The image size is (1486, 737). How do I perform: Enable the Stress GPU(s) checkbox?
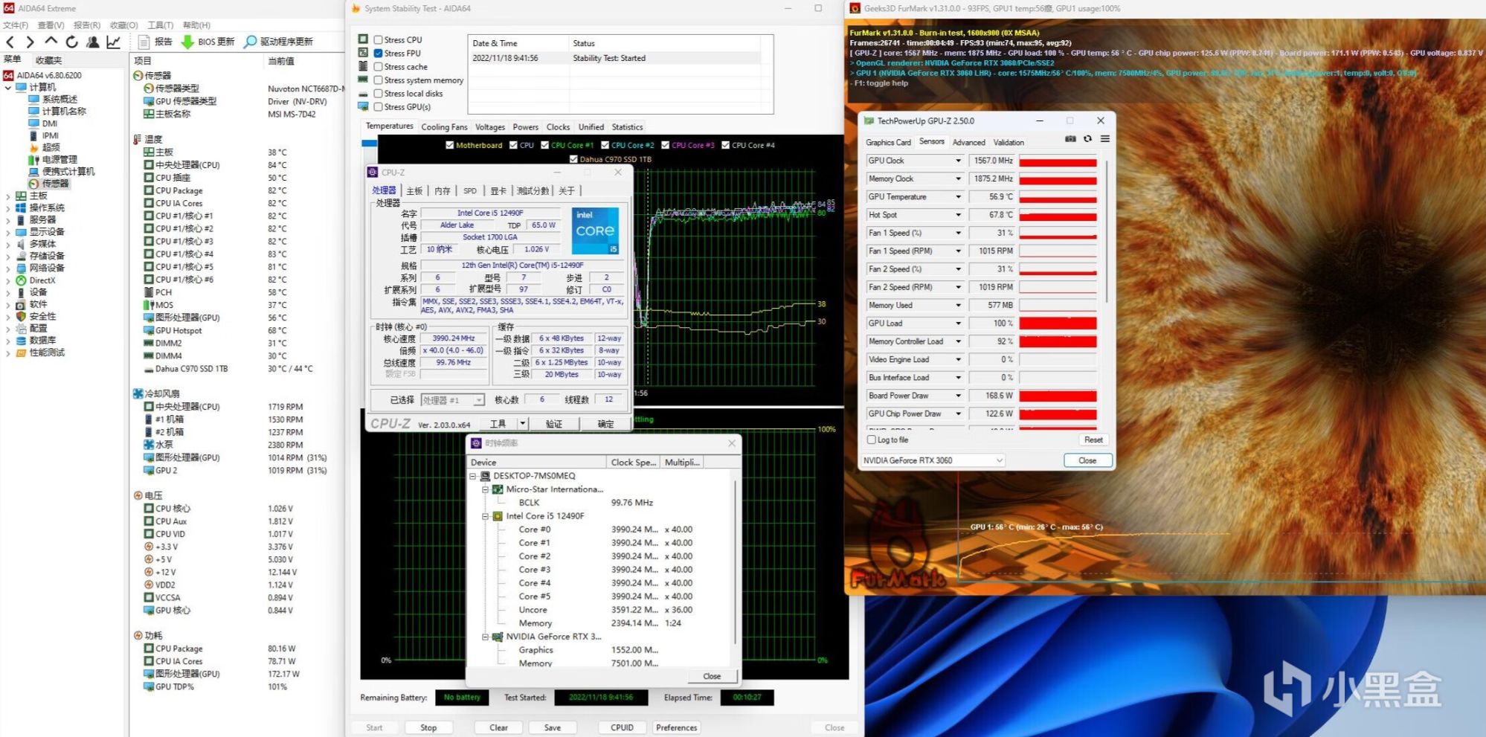pyautogui.click(x=379, y=107)
